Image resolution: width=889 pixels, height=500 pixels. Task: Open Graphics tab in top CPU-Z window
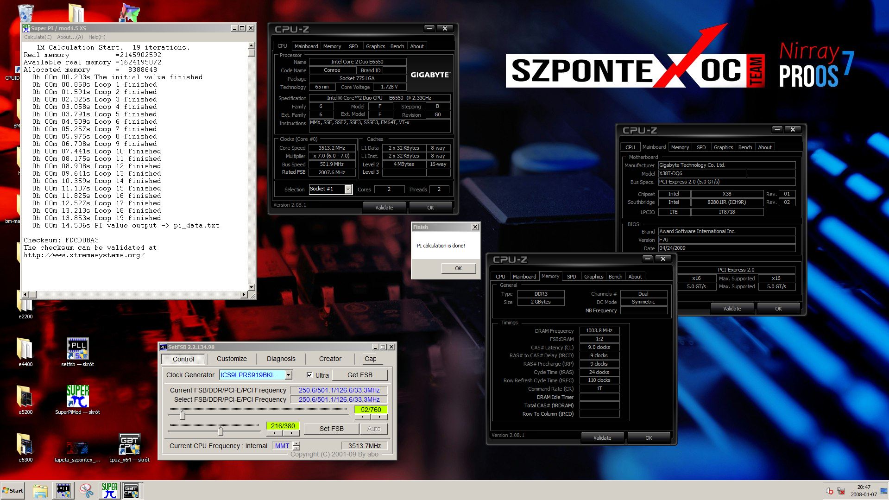pos(376,46)
